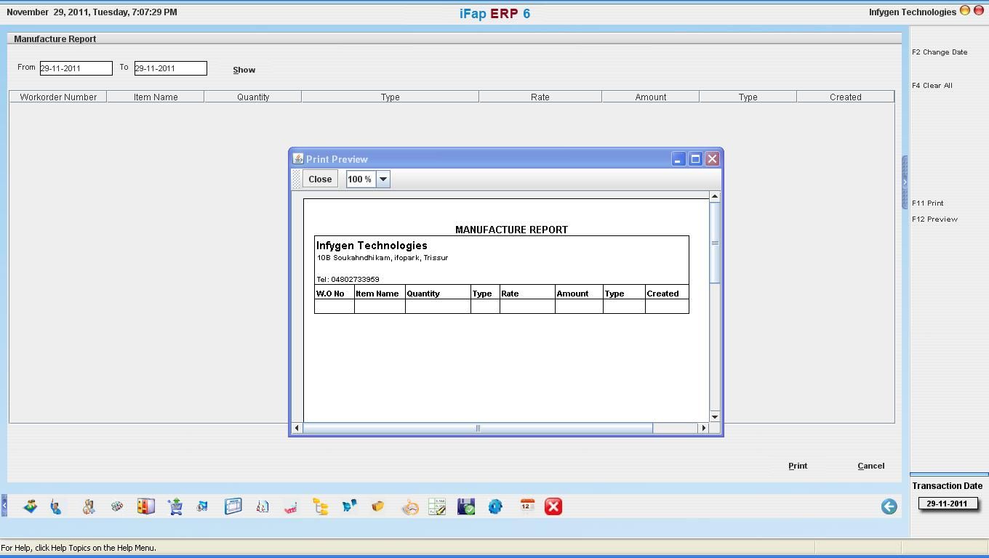
Task: Open the users group icon in bottom toolbar
Action: pos(88,506)
